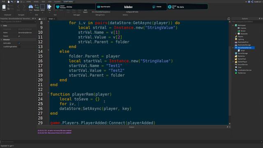Collapse code fold at line 8
The width and height of the screenshot is (263, 148).
48,21
